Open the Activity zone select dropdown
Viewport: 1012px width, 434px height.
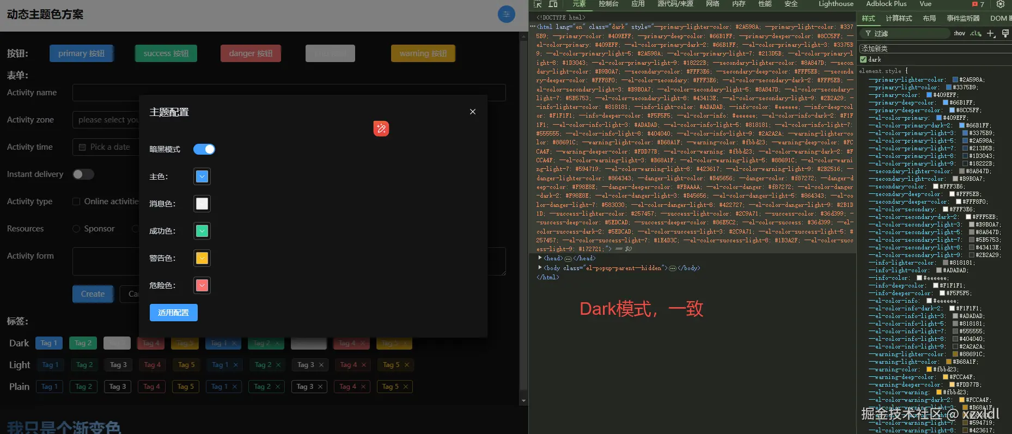(106, 120)
